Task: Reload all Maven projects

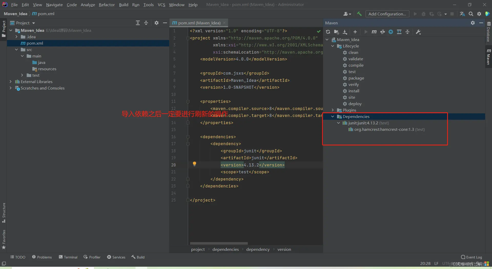Action: [328, 32]
